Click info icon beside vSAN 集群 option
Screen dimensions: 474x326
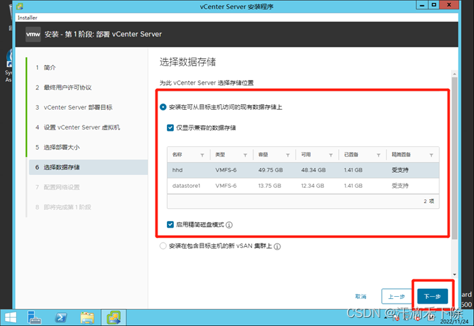coord(277,247)
